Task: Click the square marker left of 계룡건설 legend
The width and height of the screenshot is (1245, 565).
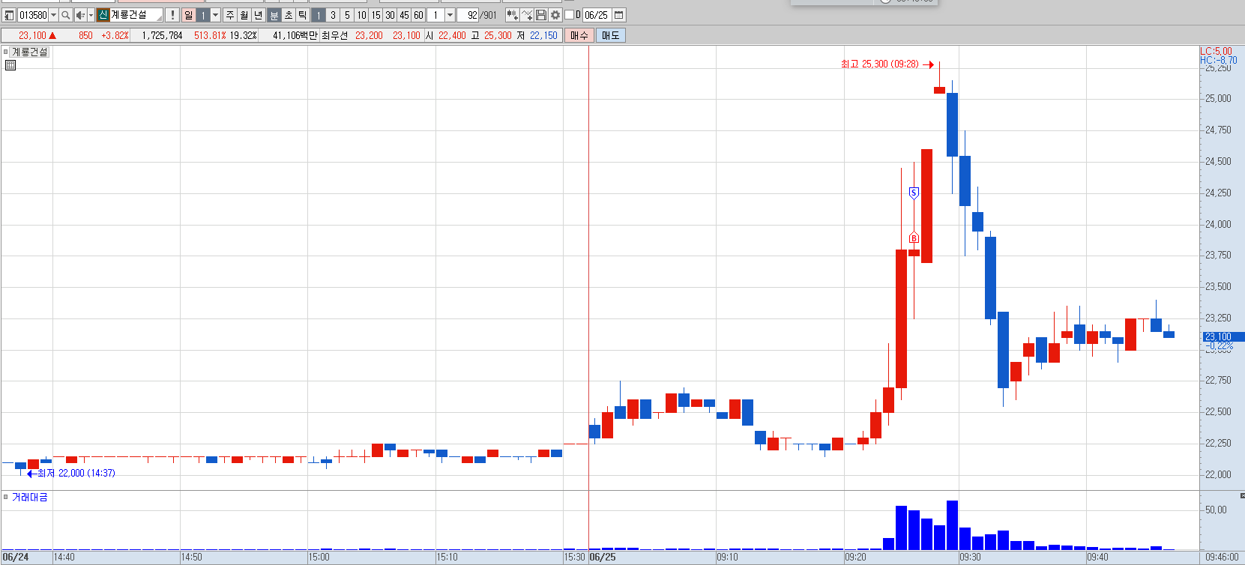Action: click(x=5, y=52)
